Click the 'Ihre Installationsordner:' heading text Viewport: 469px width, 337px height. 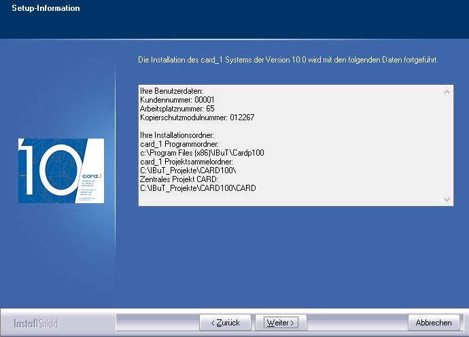tap(177, 135)
